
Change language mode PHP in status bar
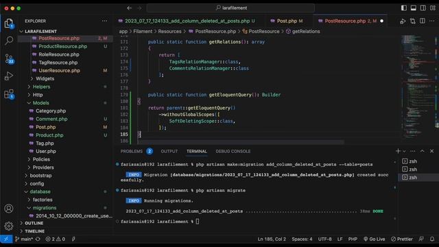tap(353, 239)
